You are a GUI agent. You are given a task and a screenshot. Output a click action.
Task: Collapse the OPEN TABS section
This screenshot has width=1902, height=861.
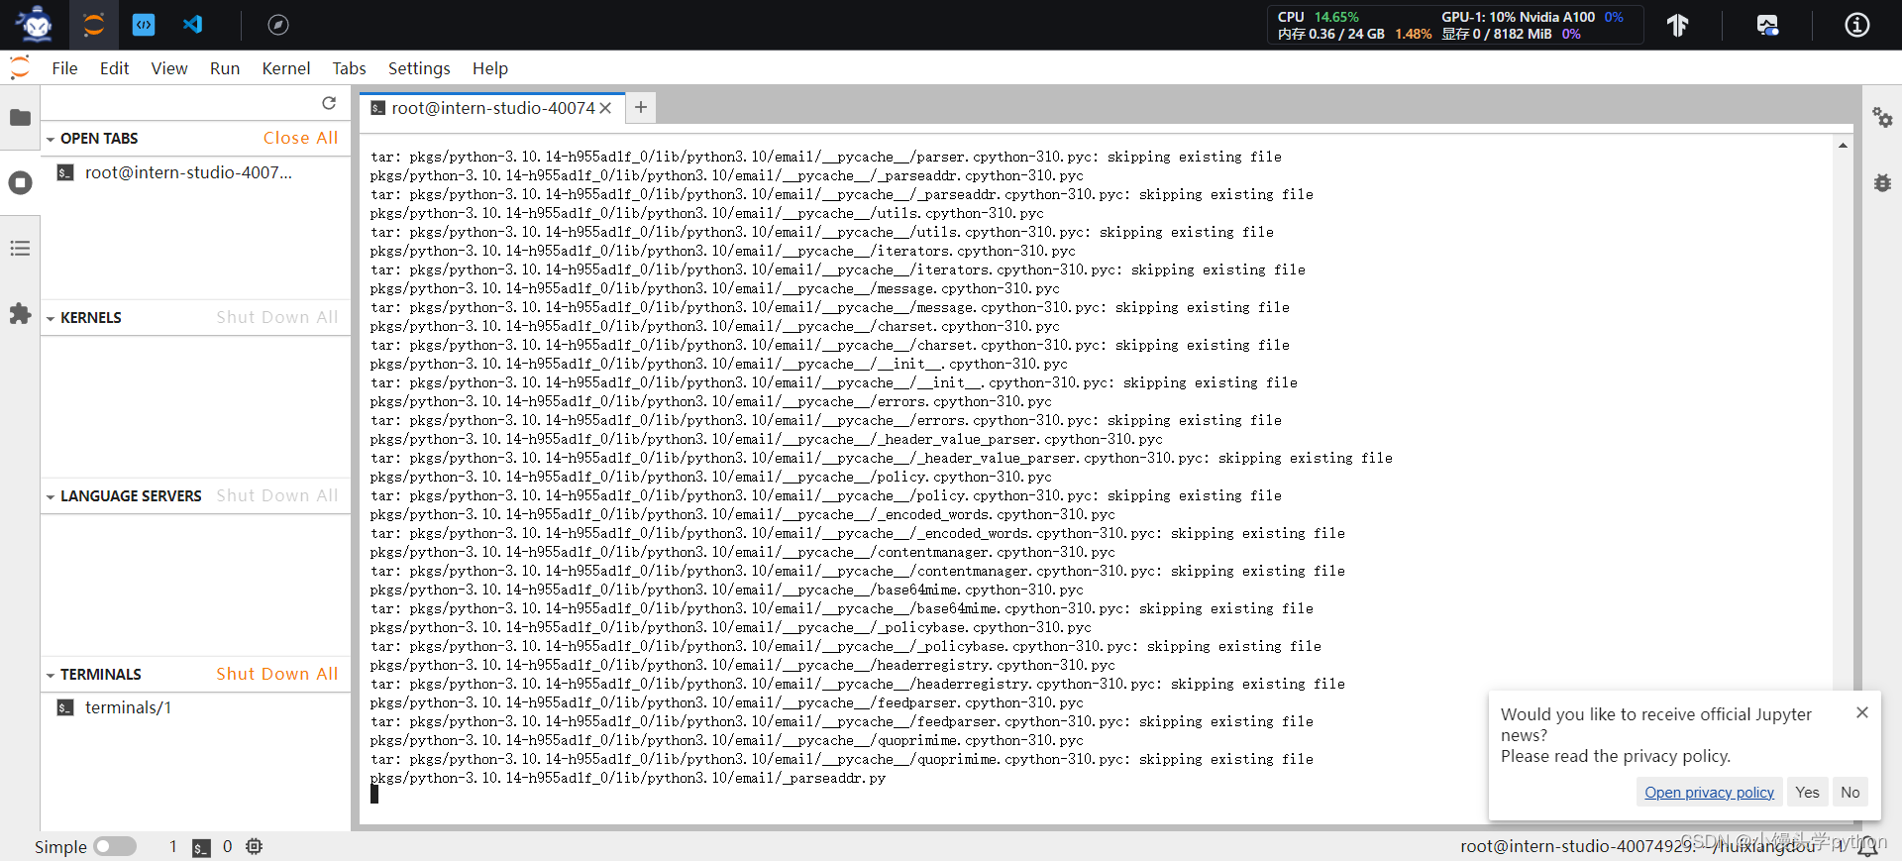tap(51, 139)
